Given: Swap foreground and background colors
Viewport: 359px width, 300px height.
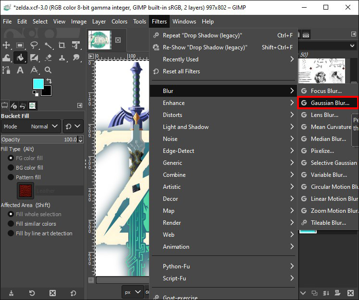Looking at the screenshot, I should [x=49, y=81].
